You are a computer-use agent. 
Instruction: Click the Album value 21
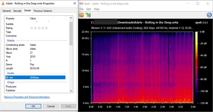pyautogui.click(x=31, y=53)
